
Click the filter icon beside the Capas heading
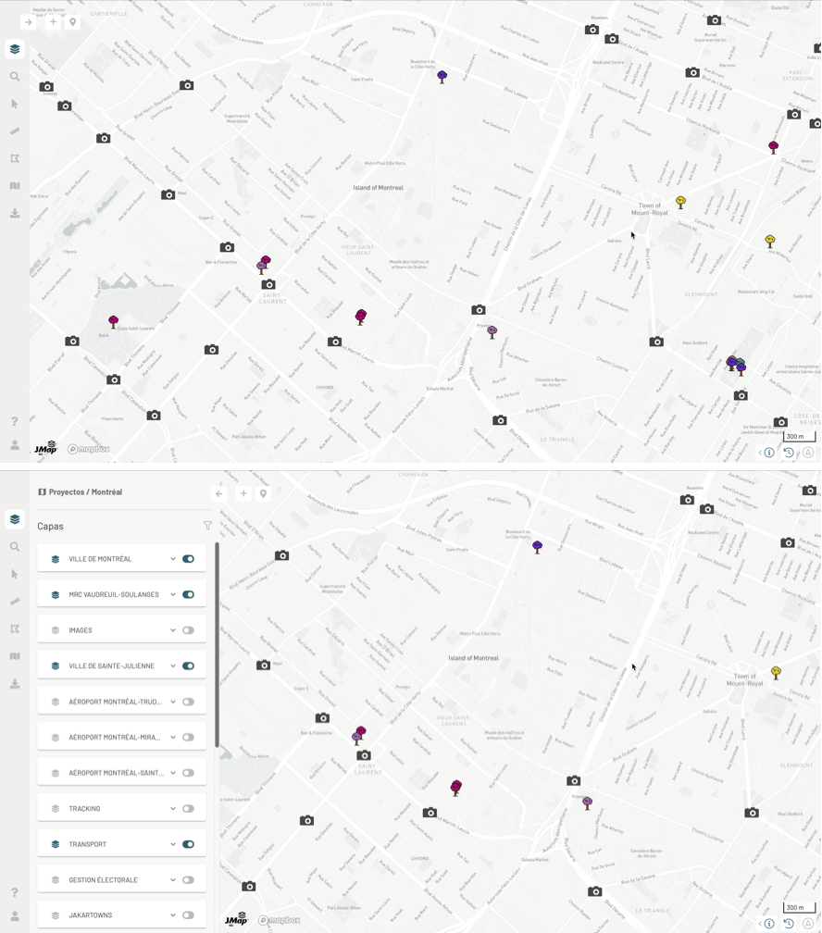(x=207, y=526)
